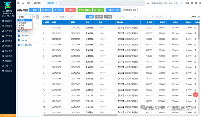Collapse the sidebar with the menu fold icon

pos(18,3)
